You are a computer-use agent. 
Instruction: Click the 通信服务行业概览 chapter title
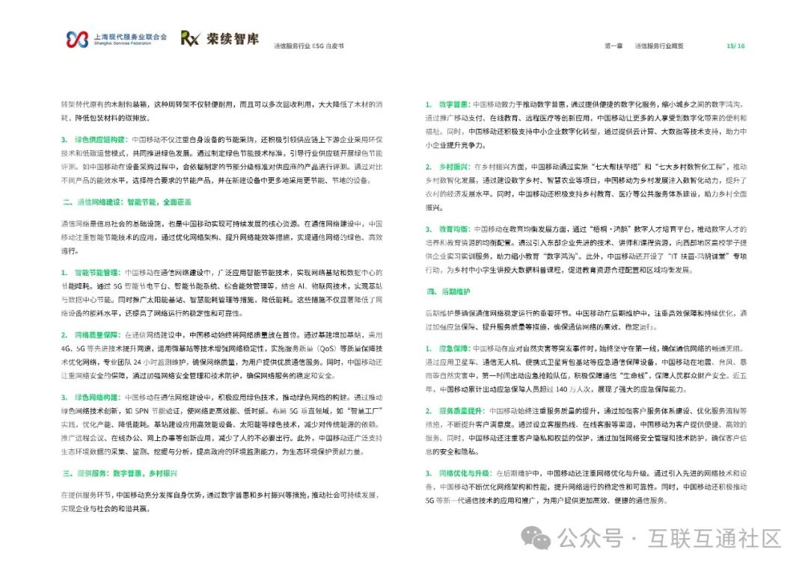click(659, 46)
